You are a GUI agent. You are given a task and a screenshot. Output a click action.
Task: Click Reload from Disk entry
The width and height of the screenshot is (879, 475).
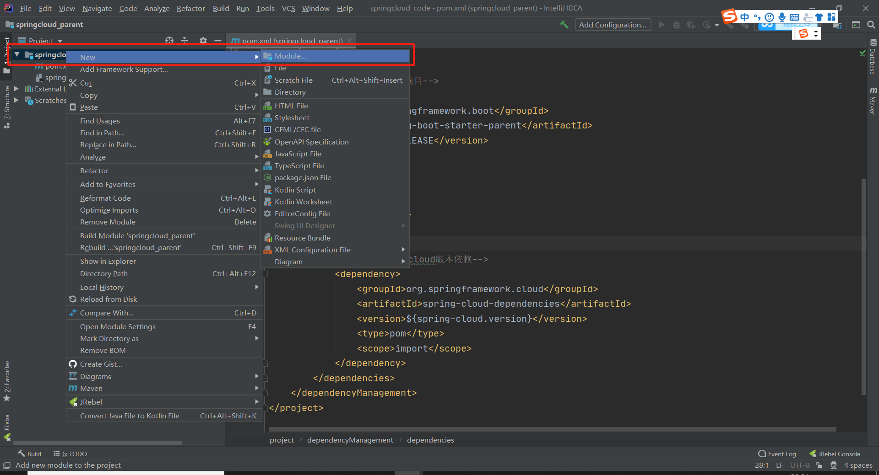tap(165, 299)
